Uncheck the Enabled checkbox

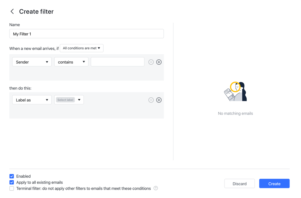coord(12,176)
